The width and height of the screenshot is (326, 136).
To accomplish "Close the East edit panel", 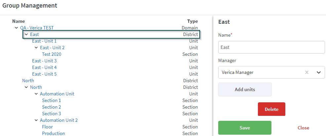I will (x=303, y=128).
